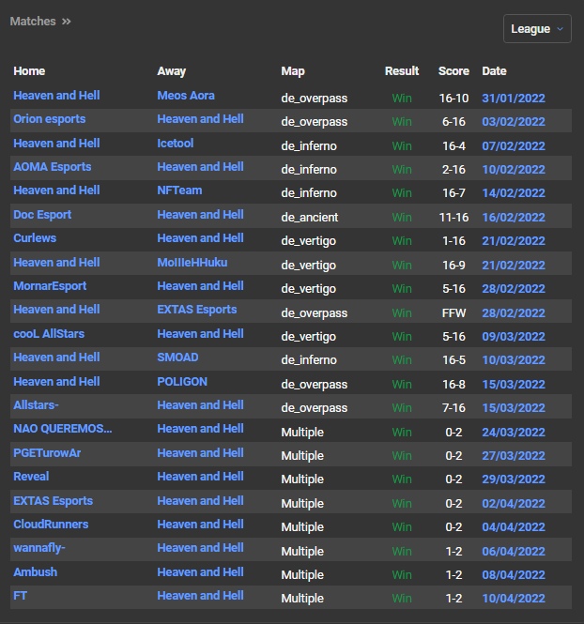Click Heaven and Hell in Meos Aora row
This screenshot has height=624, width=584.
56,96
